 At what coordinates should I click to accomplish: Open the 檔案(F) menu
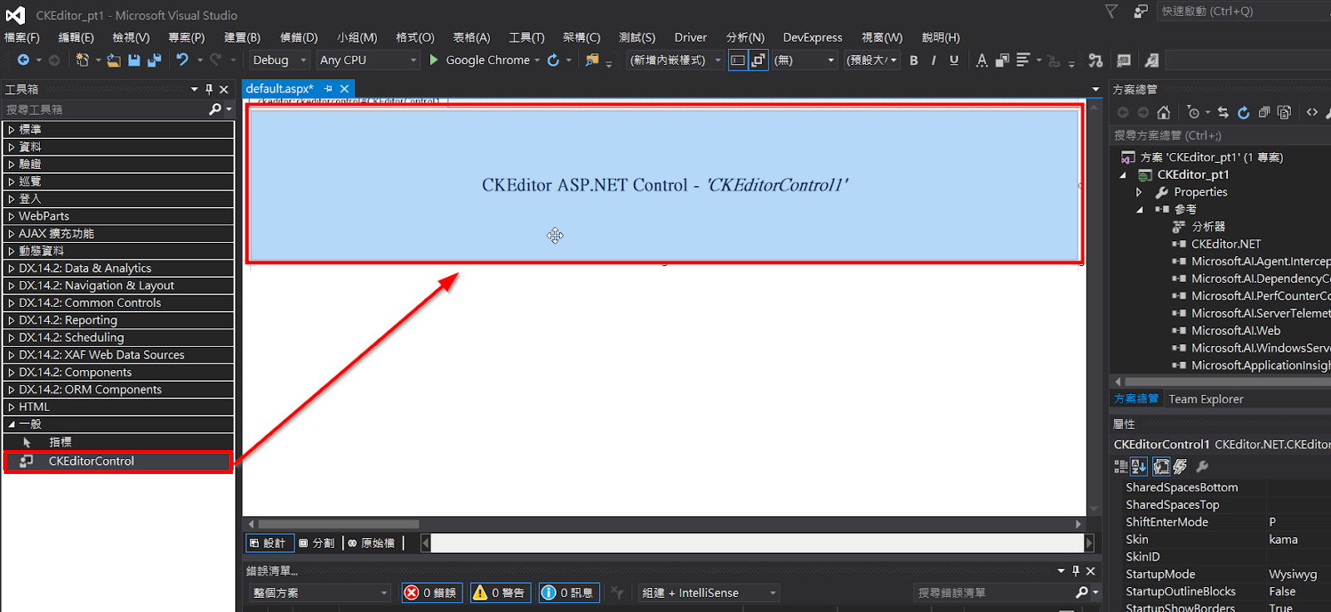(x=22, y=37)
